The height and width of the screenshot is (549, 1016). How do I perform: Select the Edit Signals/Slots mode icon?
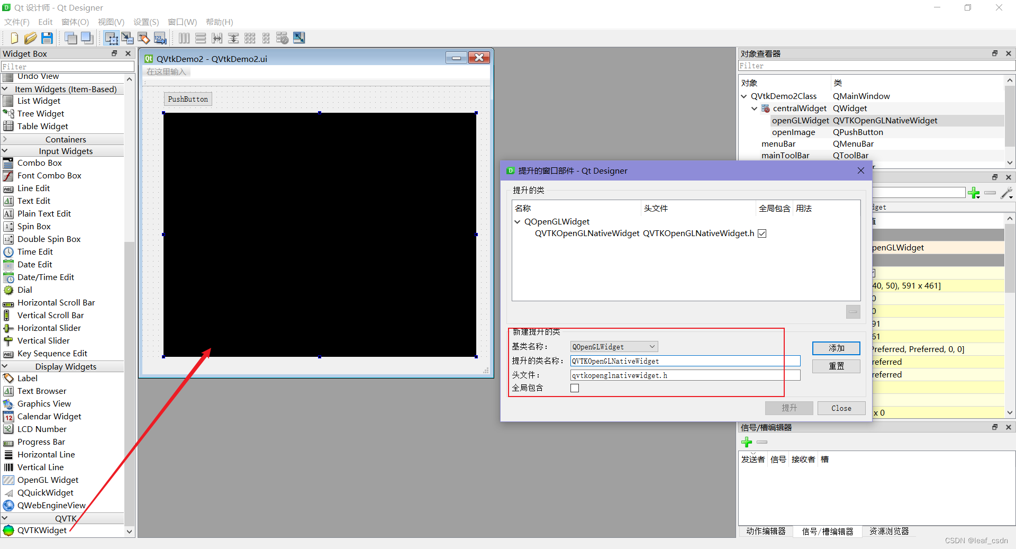127,38
